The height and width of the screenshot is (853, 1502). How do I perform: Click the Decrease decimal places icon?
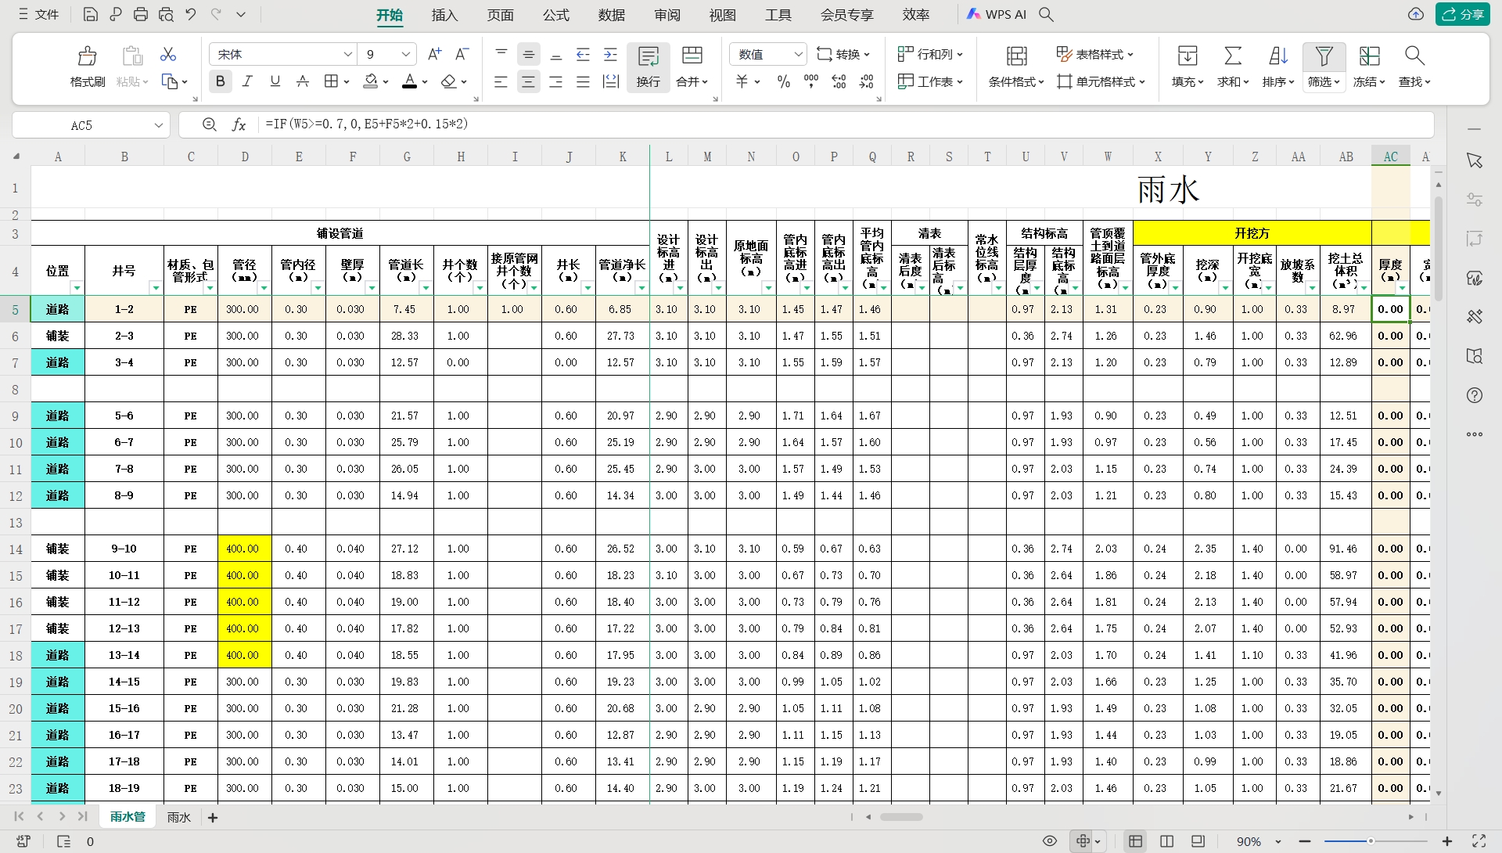866,81
